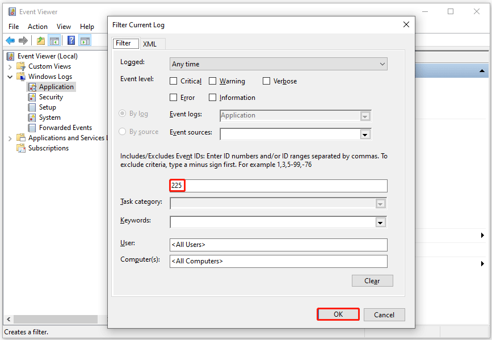The width and height of the screenshot is (492, 340).
Task: Click the Applications and Services Logs folder icon
Action: 21,138
